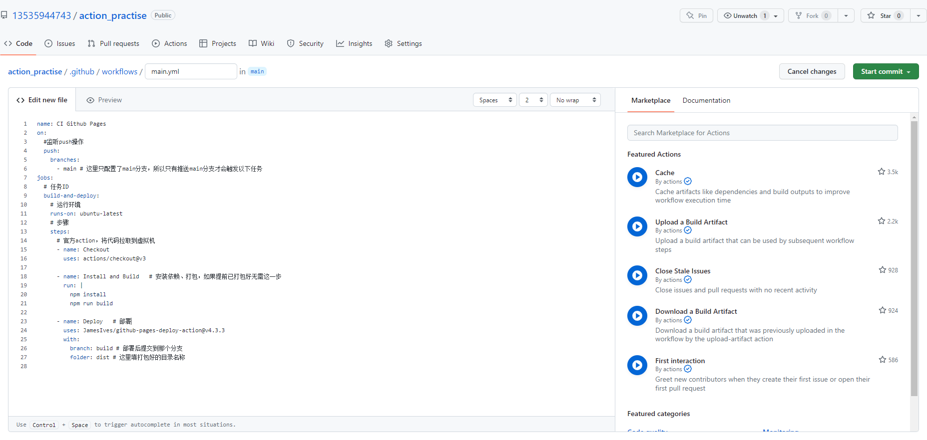
Task: Click the Cache action play icon
Action: coord(637,177)
